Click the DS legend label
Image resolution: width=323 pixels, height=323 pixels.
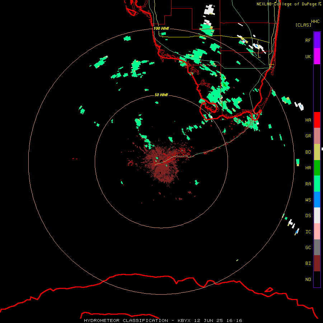[x=308, y=216]
